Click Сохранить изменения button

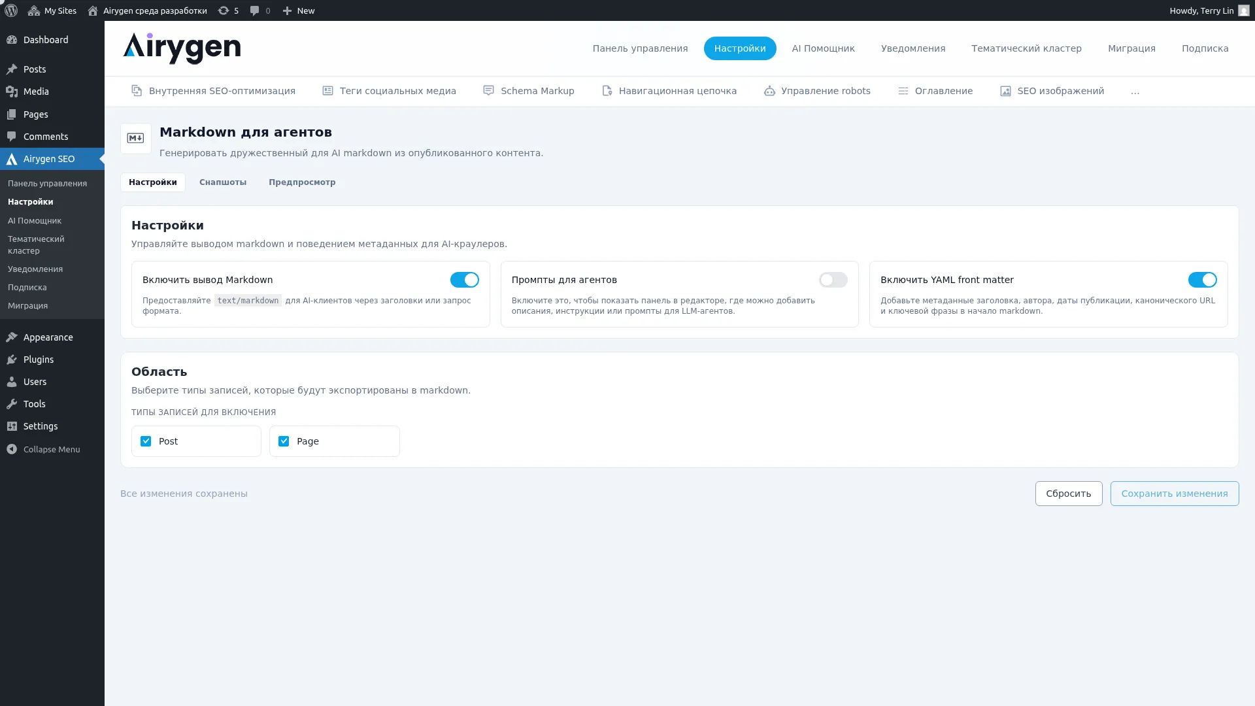[x=1175, y=494]
